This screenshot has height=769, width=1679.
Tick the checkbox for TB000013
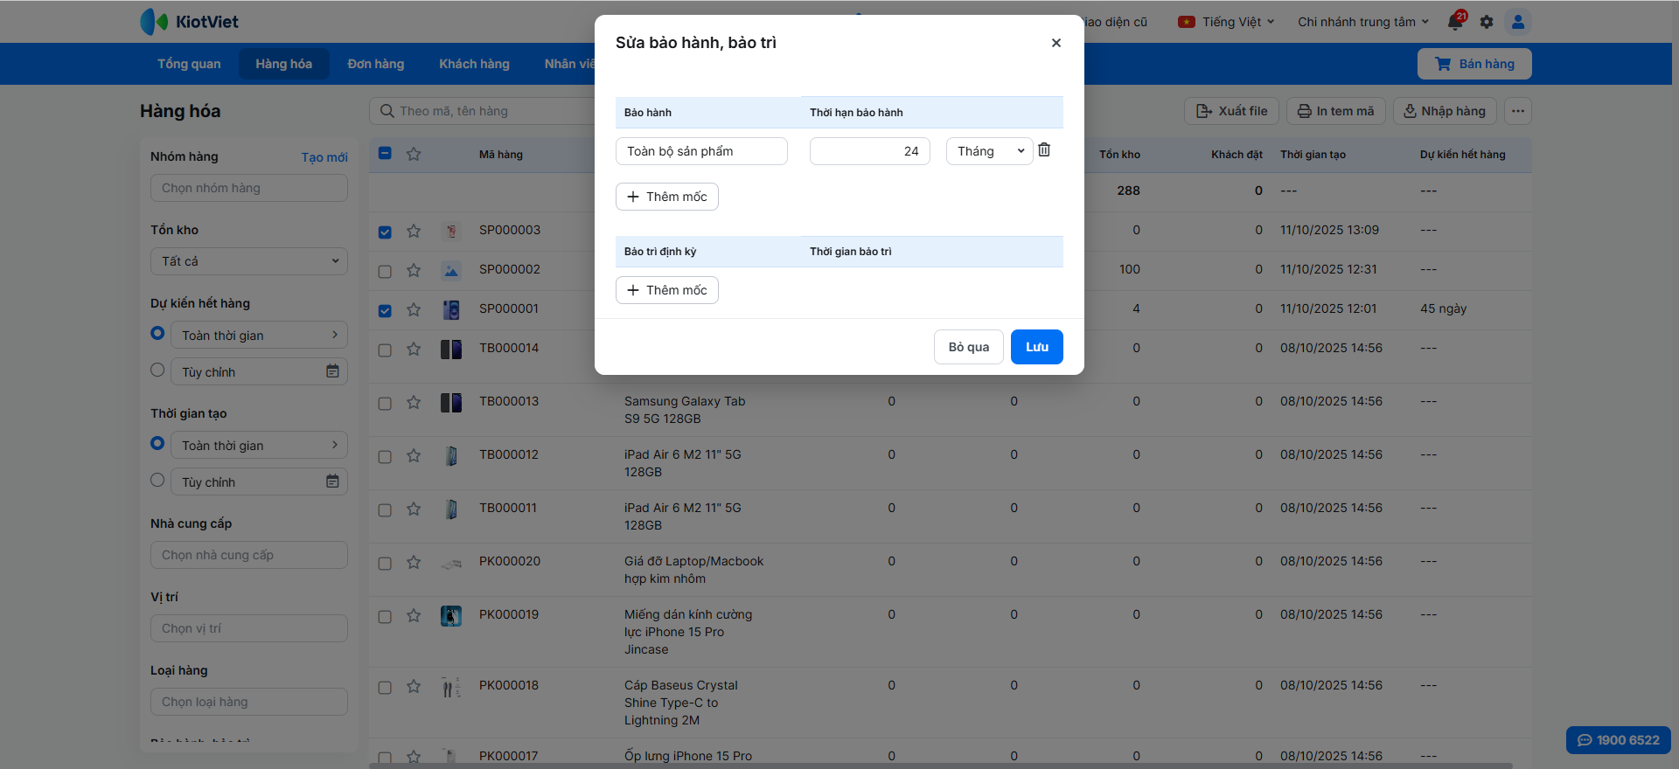click(385, 403)
